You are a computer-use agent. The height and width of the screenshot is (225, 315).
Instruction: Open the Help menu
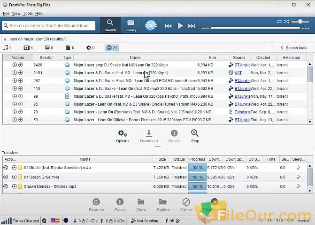[x=39, y=13]
